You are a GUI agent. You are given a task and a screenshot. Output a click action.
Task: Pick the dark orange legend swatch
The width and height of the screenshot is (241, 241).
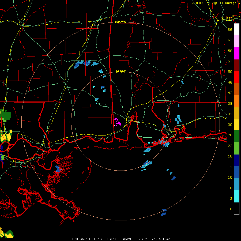tap(236, 89)
